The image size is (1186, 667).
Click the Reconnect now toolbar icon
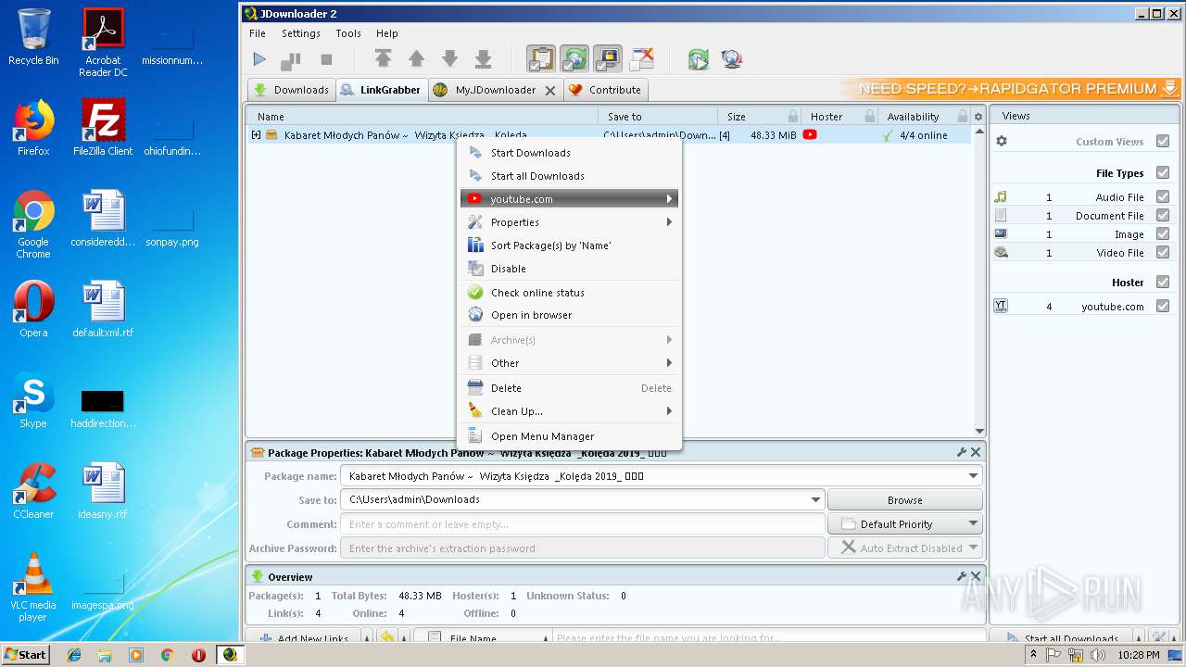click(698, 59)
